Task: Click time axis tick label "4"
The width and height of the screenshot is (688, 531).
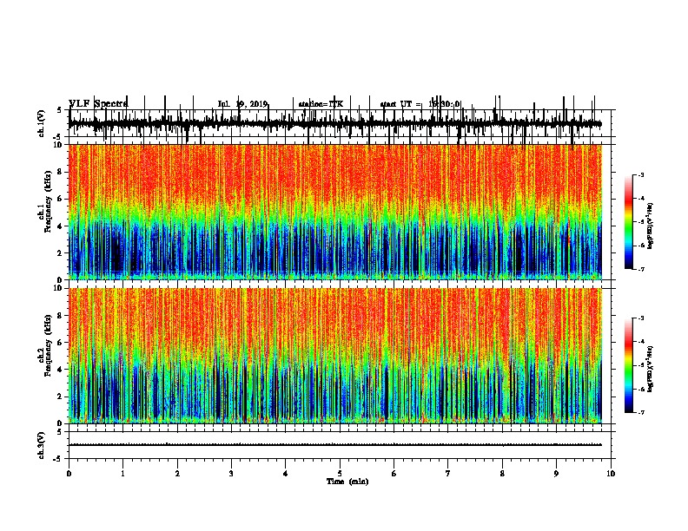Action: (286, 474)
